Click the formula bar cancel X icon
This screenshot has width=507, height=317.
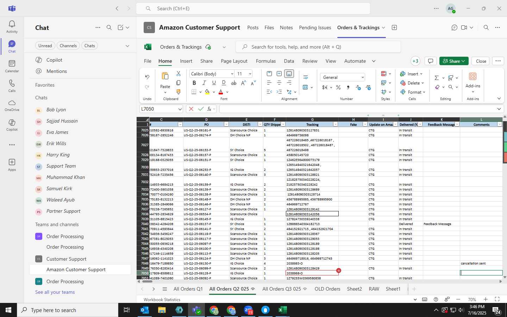coord(191,109)
